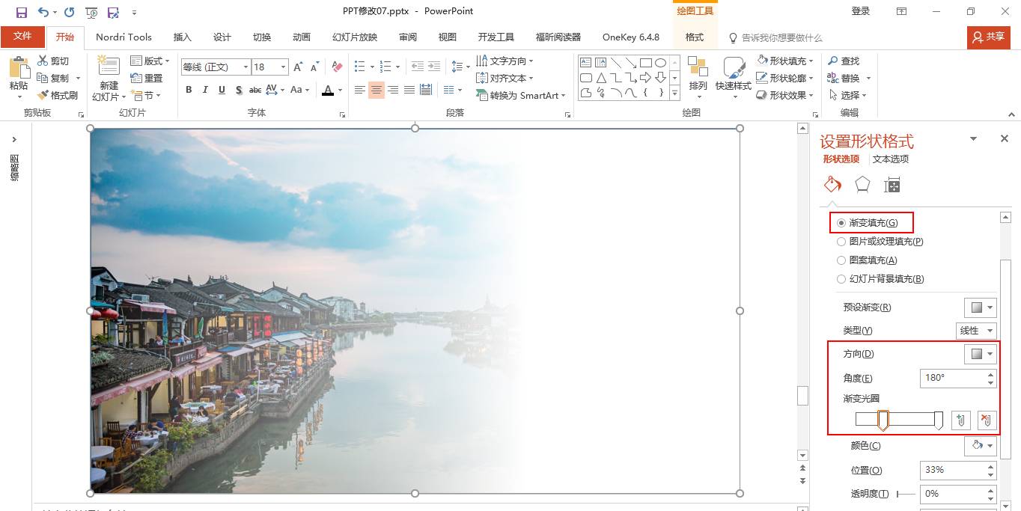This screenshot has width=1021, height=511.
Task: Select the highlighted left gradient stop
Action: [883, 420]
